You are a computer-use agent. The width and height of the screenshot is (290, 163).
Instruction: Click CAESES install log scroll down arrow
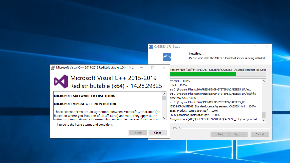[x=264, y=120]
